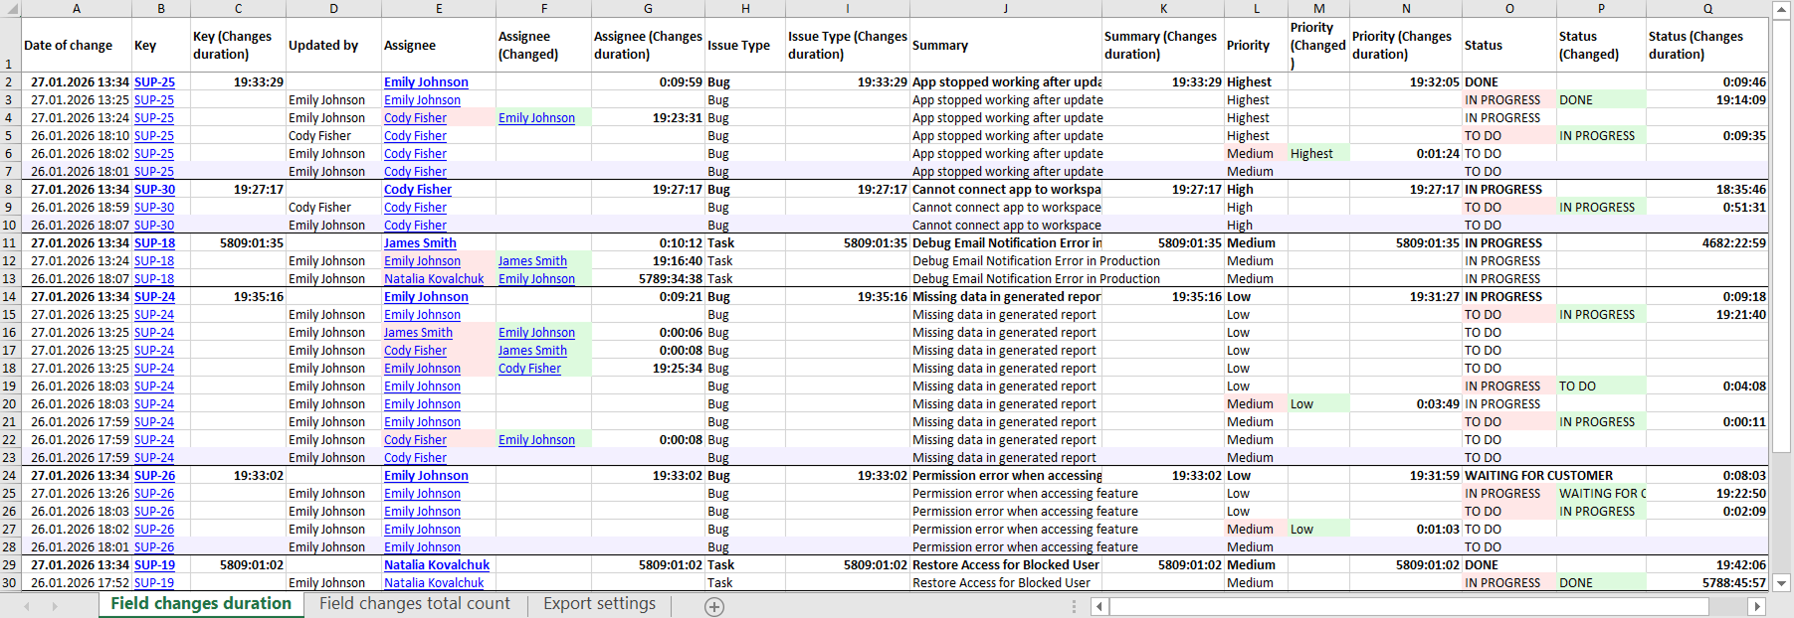This screenshot has width=1794, height=618.
Task: Select the 'Summary' header cell
Action: [x=1005, y=46]
